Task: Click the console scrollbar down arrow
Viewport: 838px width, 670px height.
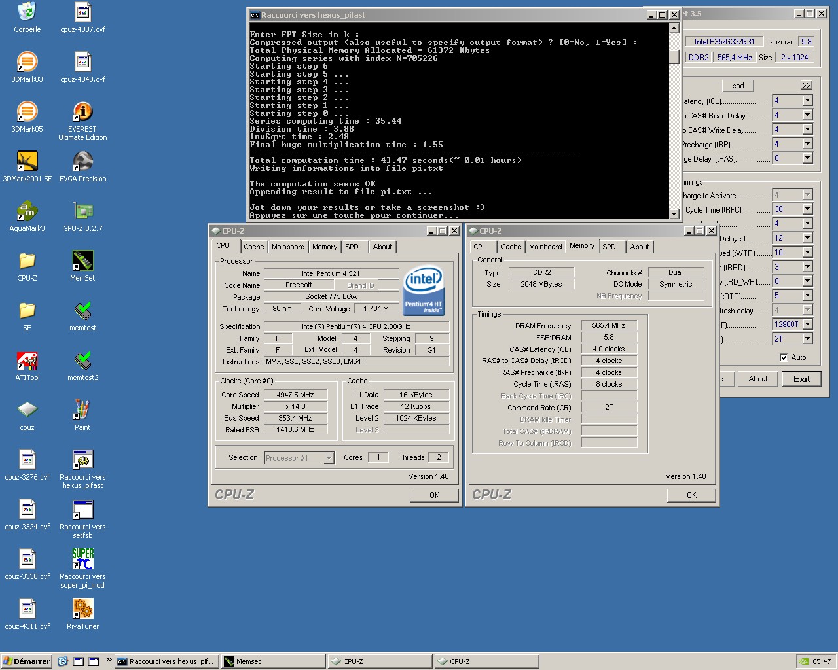Action: [x=674, y=213]
